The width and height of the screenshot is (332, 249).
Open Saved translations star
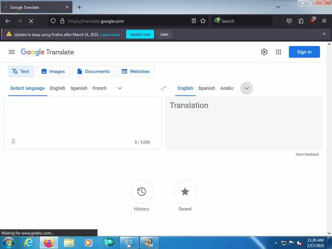185,192
